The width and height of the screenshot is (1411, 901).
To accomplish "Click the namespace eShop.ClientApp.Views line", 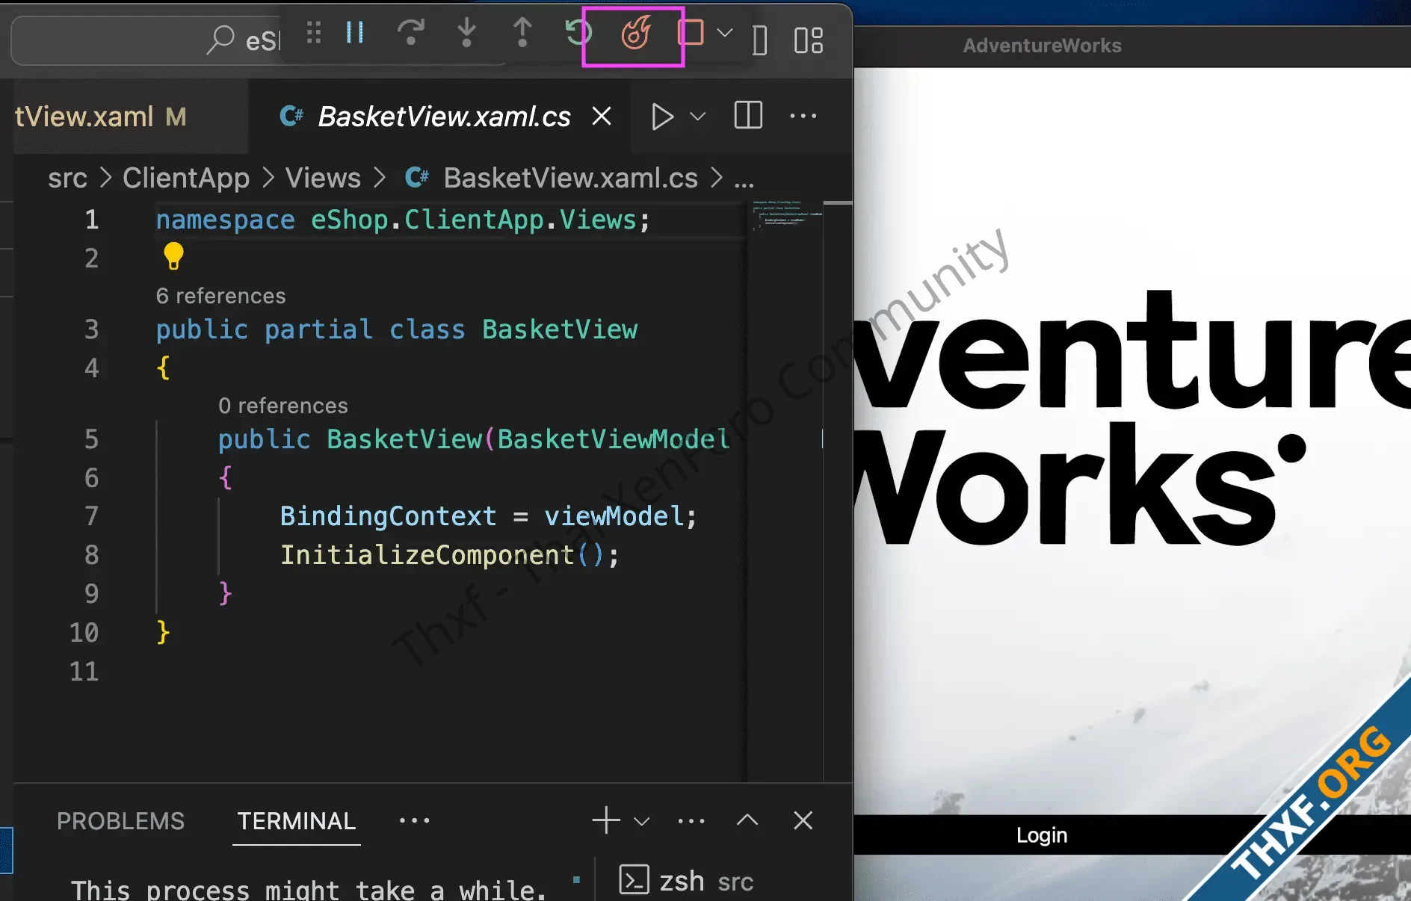I will (x=403, y=220).
